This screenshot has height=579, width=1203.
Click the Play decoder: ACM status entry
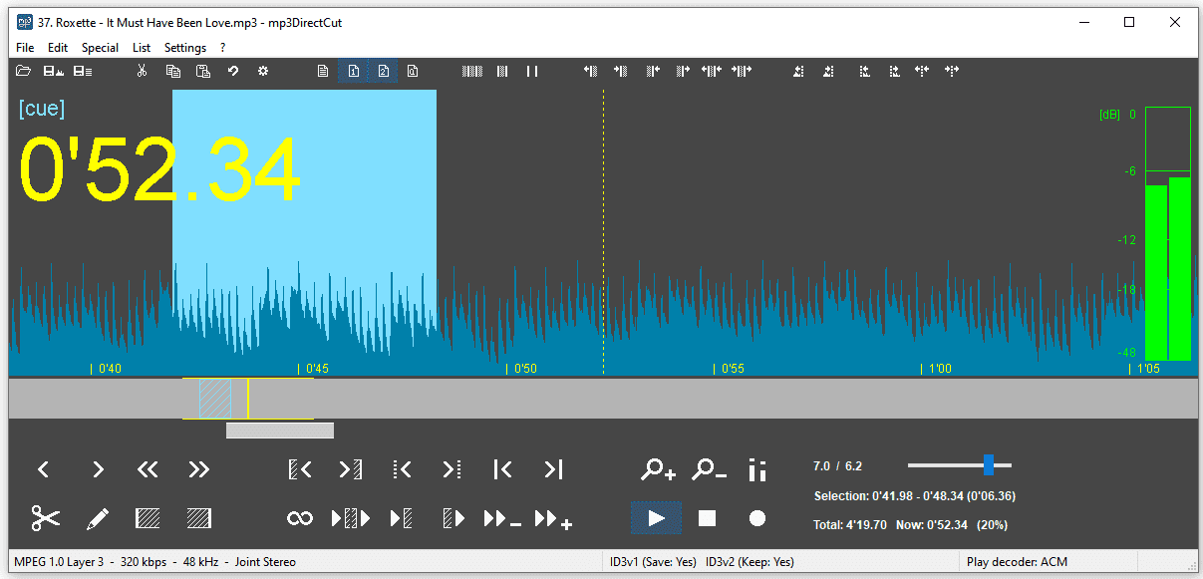1017,562
